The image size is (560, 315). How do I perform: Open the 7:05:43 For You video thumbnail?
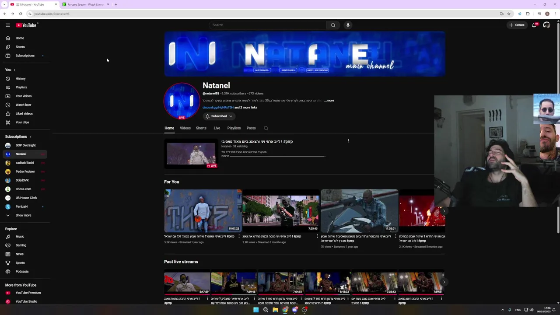(x=280, y=210)
